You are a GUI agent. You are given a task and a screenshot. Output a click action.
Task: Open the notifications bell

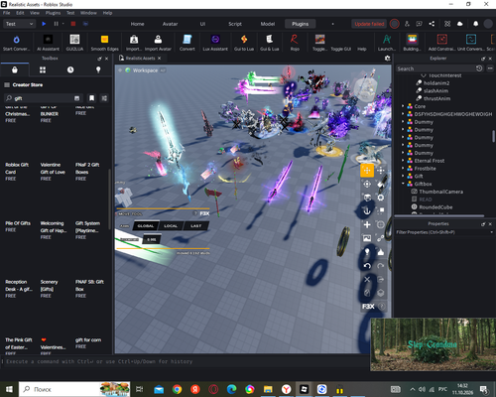pos(475,24)
